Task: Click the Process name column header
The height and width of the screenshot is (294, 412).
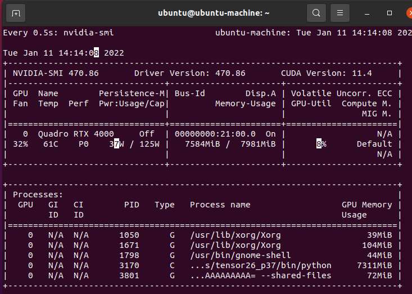Action: point(220,205)
